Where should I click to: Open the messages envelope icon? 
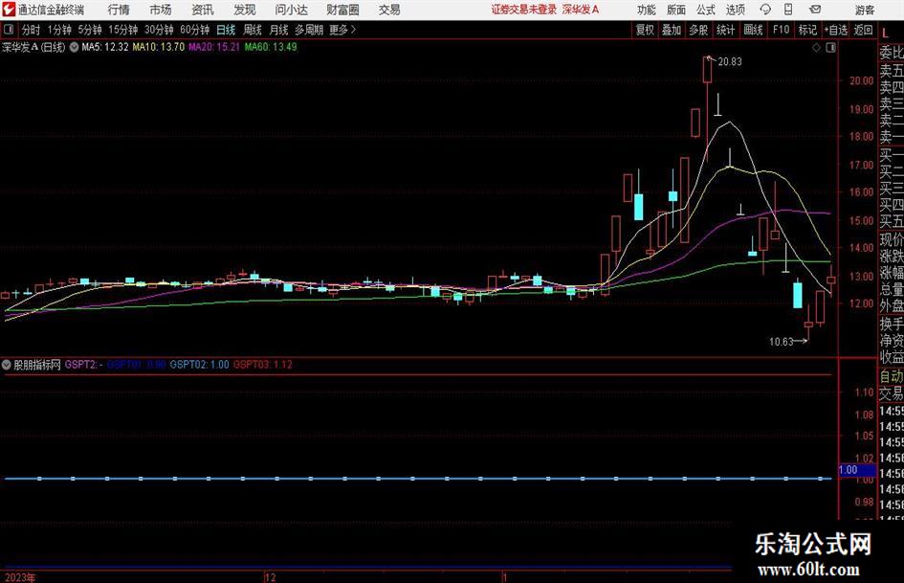tap(815, 10)
